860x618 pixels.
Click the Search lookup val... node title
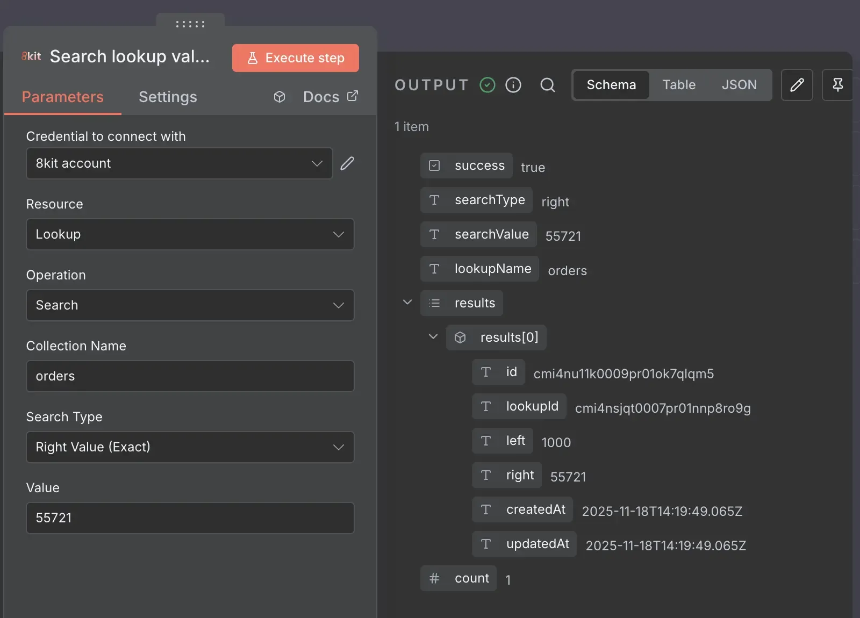click(x=130, y=56)
